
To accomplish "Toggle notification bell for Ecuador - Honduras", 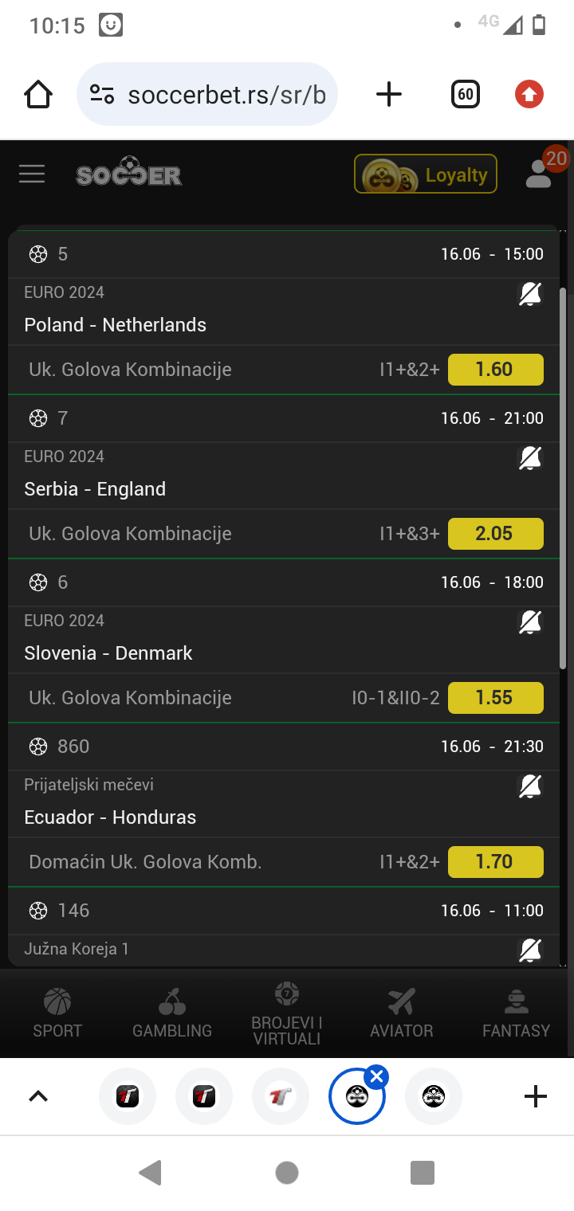I will (530, 787).
